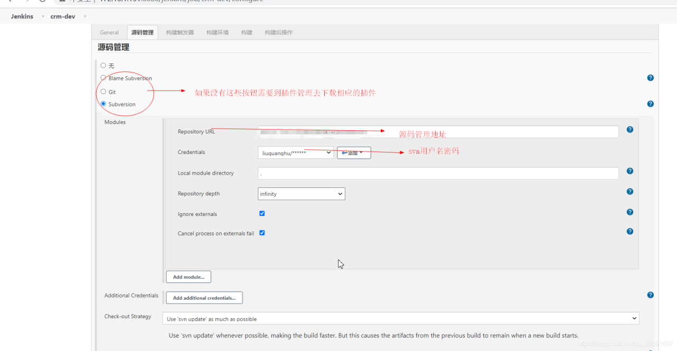The width and height of the screenshot is (677, 351).
Task: Uncheck the Ignore externals checkbox
Action: [x=262, y=213]
